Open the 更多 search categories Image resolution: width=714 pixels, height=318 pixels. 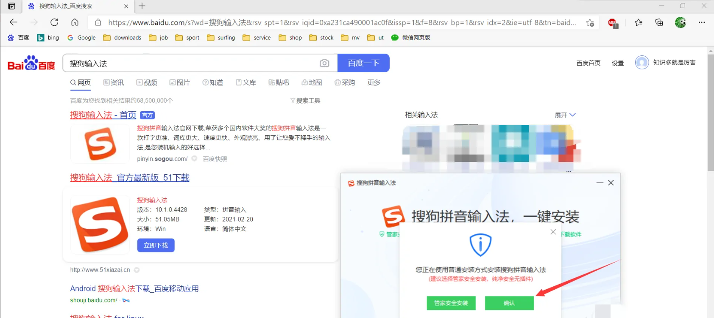pyautogui.click(x=374, y=82)
